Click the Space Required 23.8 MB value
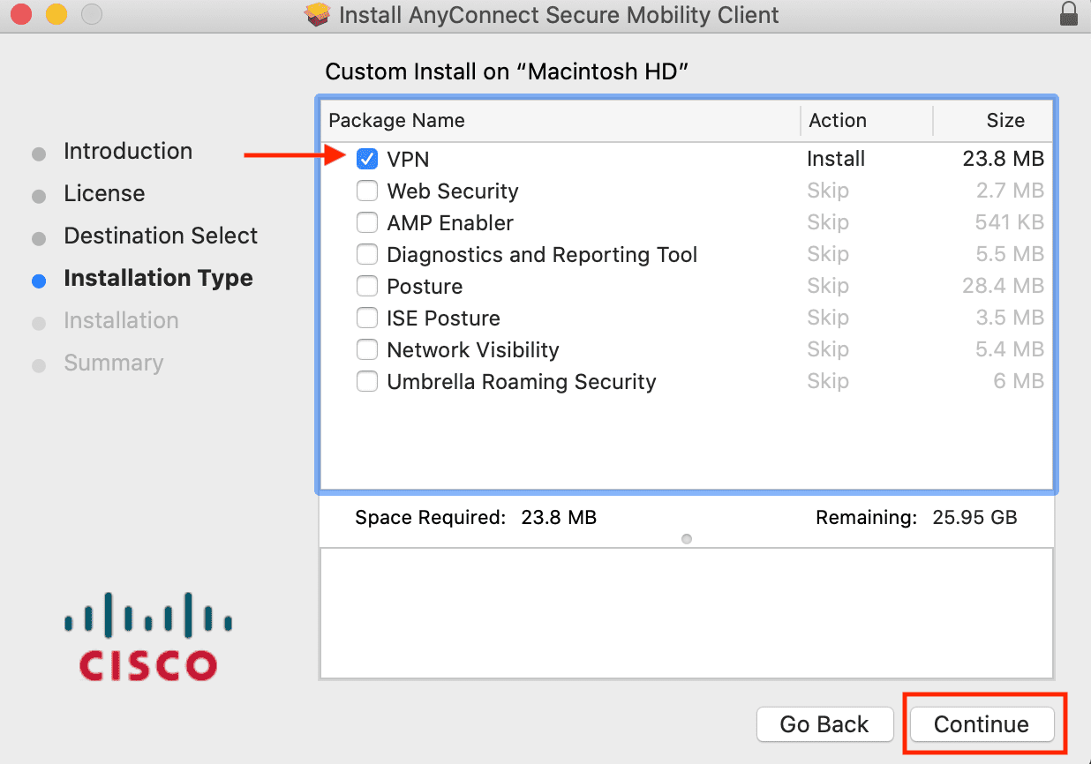 click(559, 517)
